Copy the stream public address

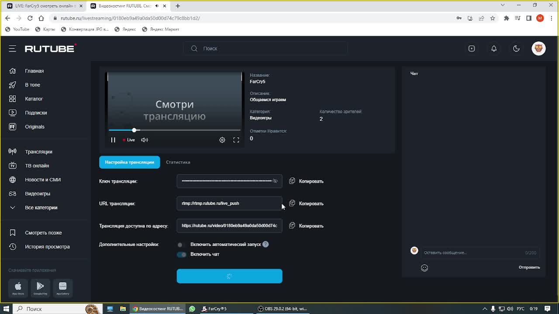306,226
